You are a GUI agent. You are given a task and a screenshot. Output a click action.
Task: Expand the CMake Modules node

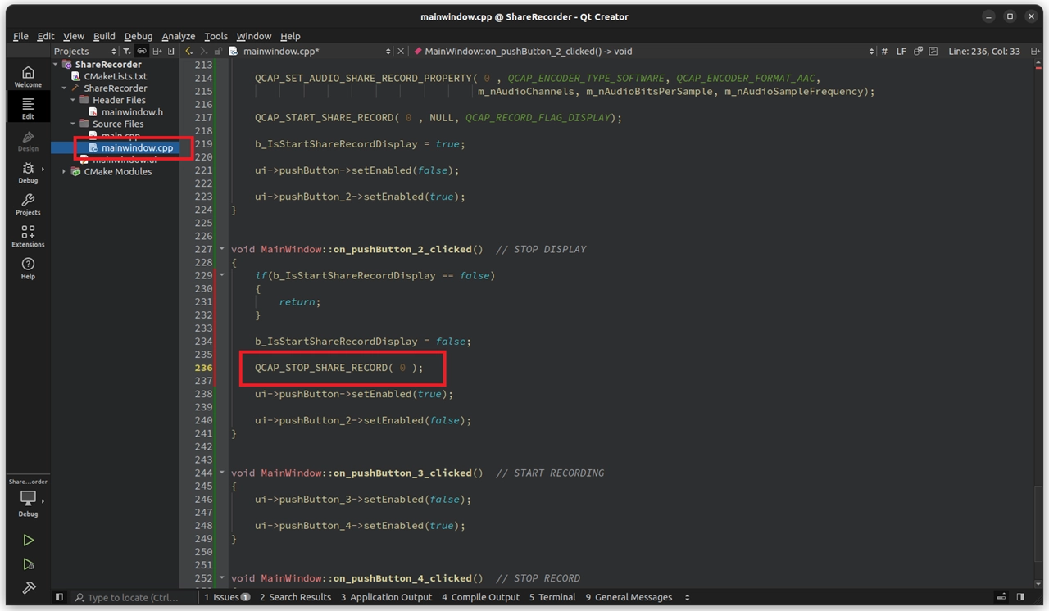[x=65, y=172]
